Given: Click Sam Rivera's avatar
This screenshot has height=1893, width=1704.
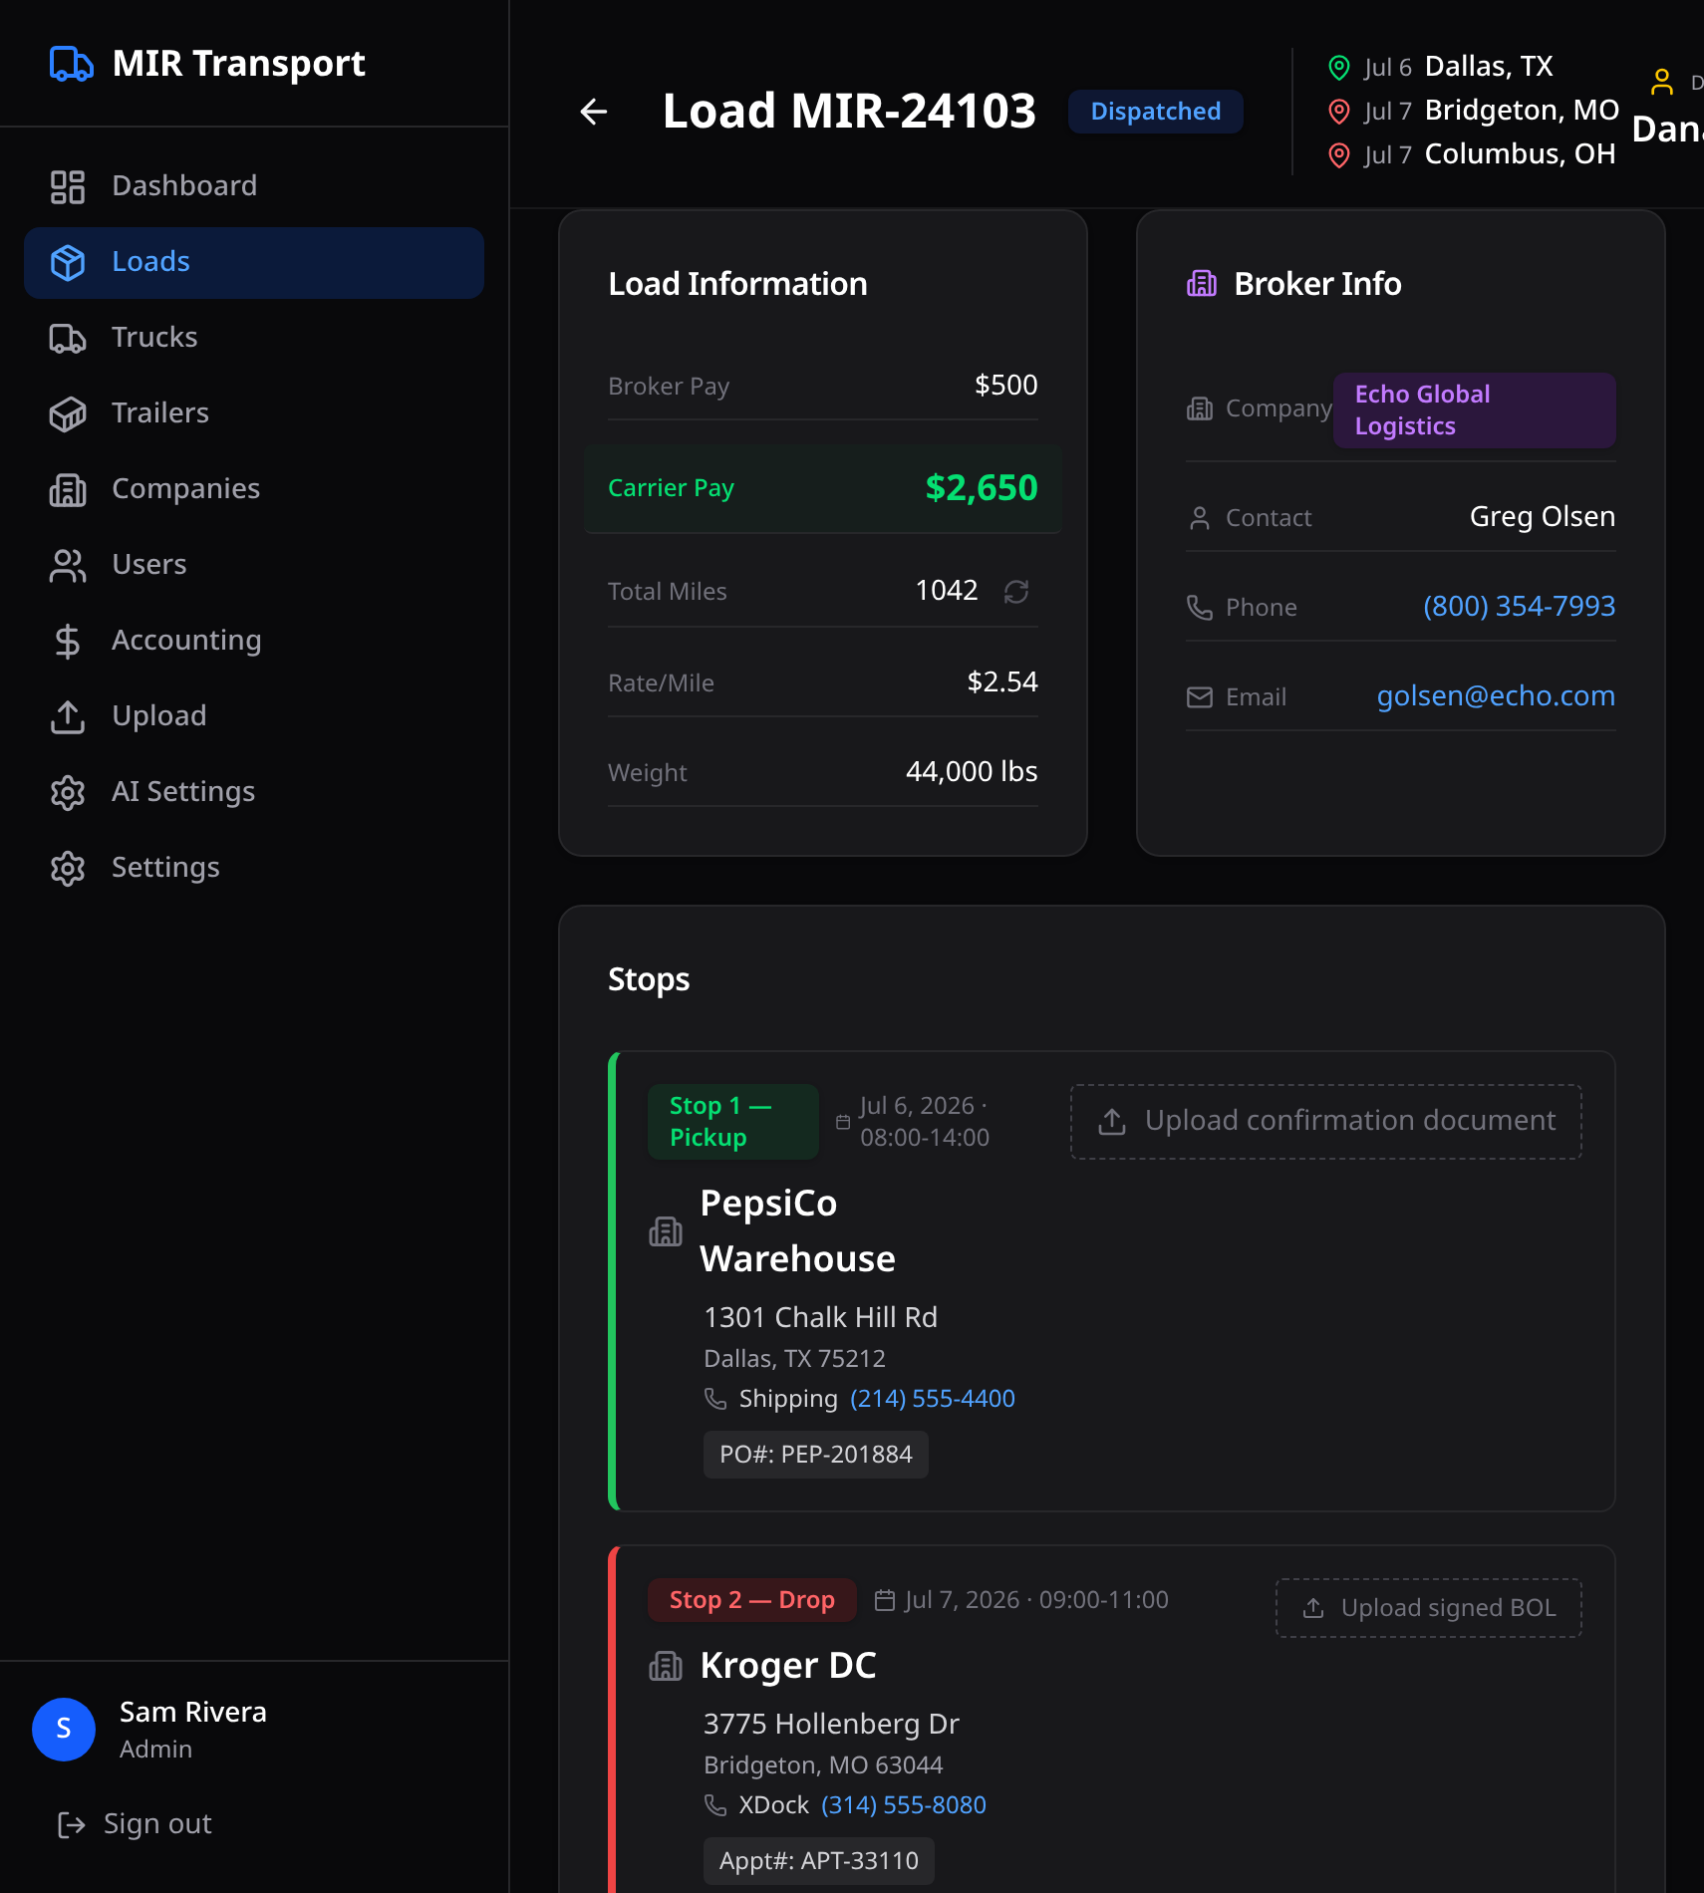Looking at the screenshot, I should click(x=64, y=1730).
